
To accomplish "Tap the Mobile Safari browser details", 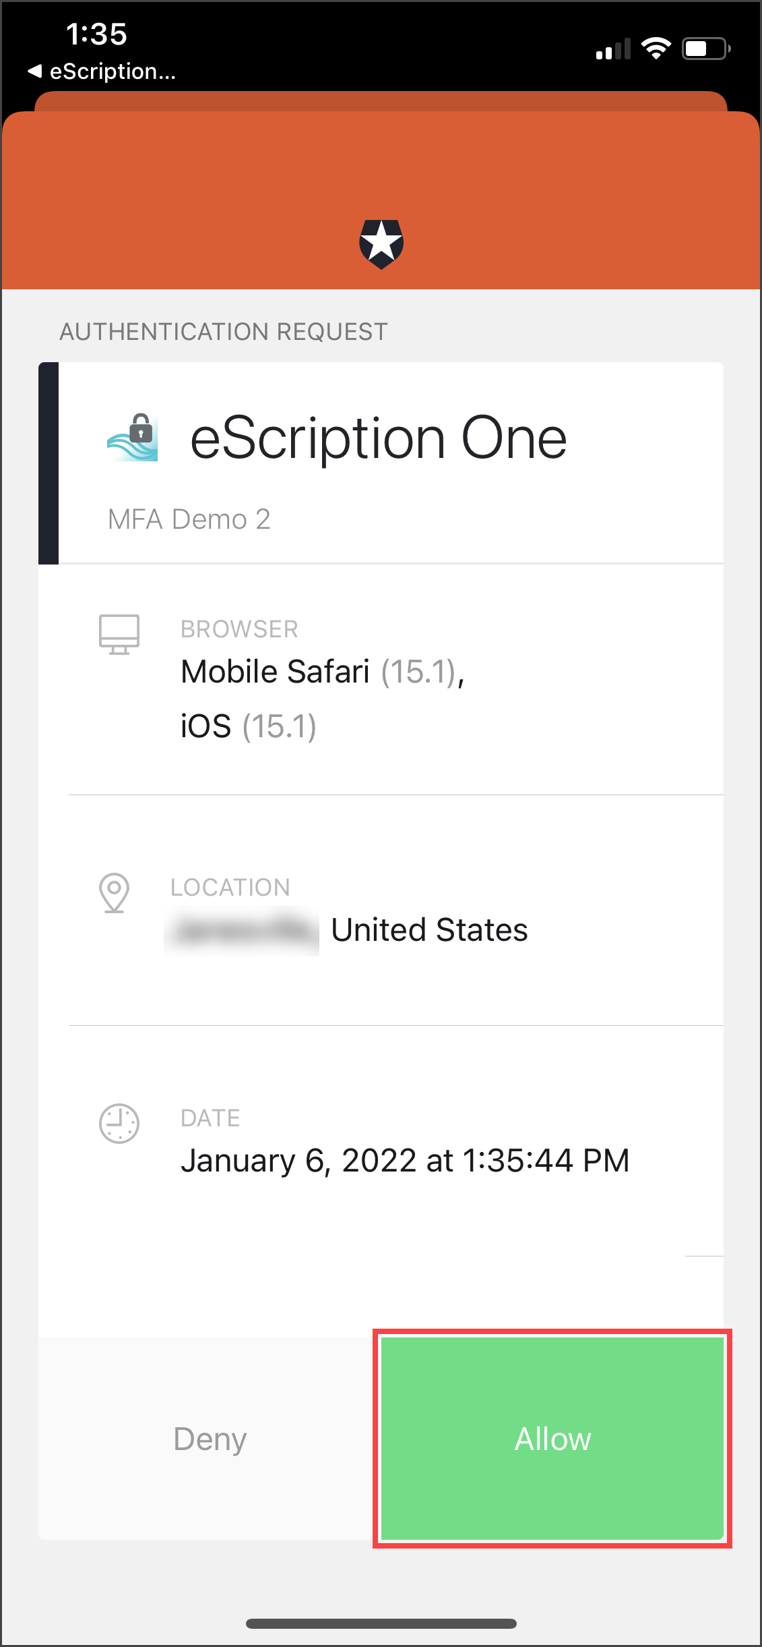I will coord(323,698).
